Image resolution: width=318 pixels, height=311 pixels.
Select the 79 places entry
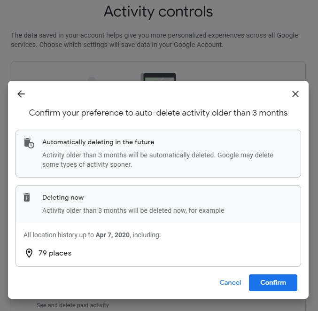pos(55,253)
